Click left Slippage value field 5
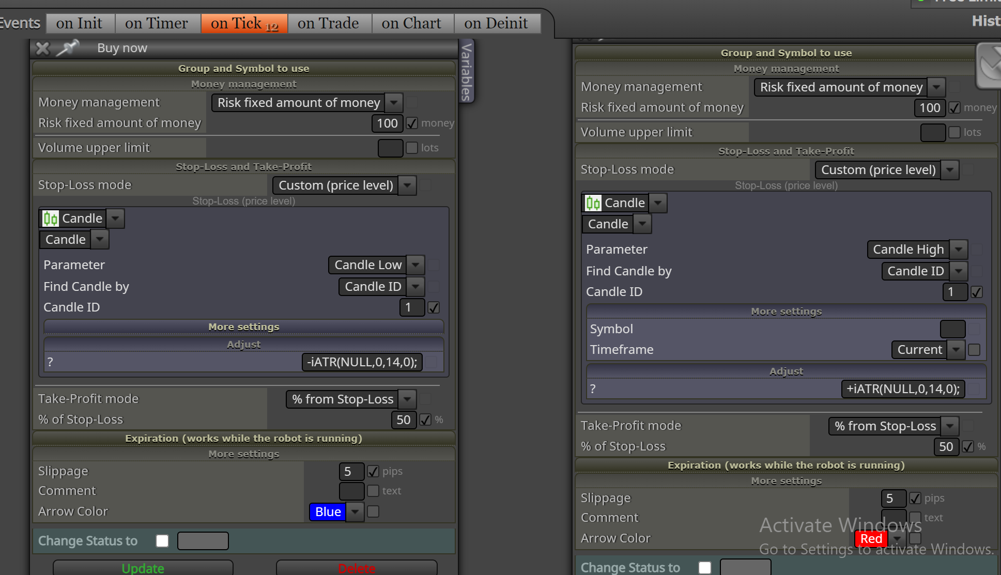Screen dimensions: 1001x575 (x=351, y=472)
